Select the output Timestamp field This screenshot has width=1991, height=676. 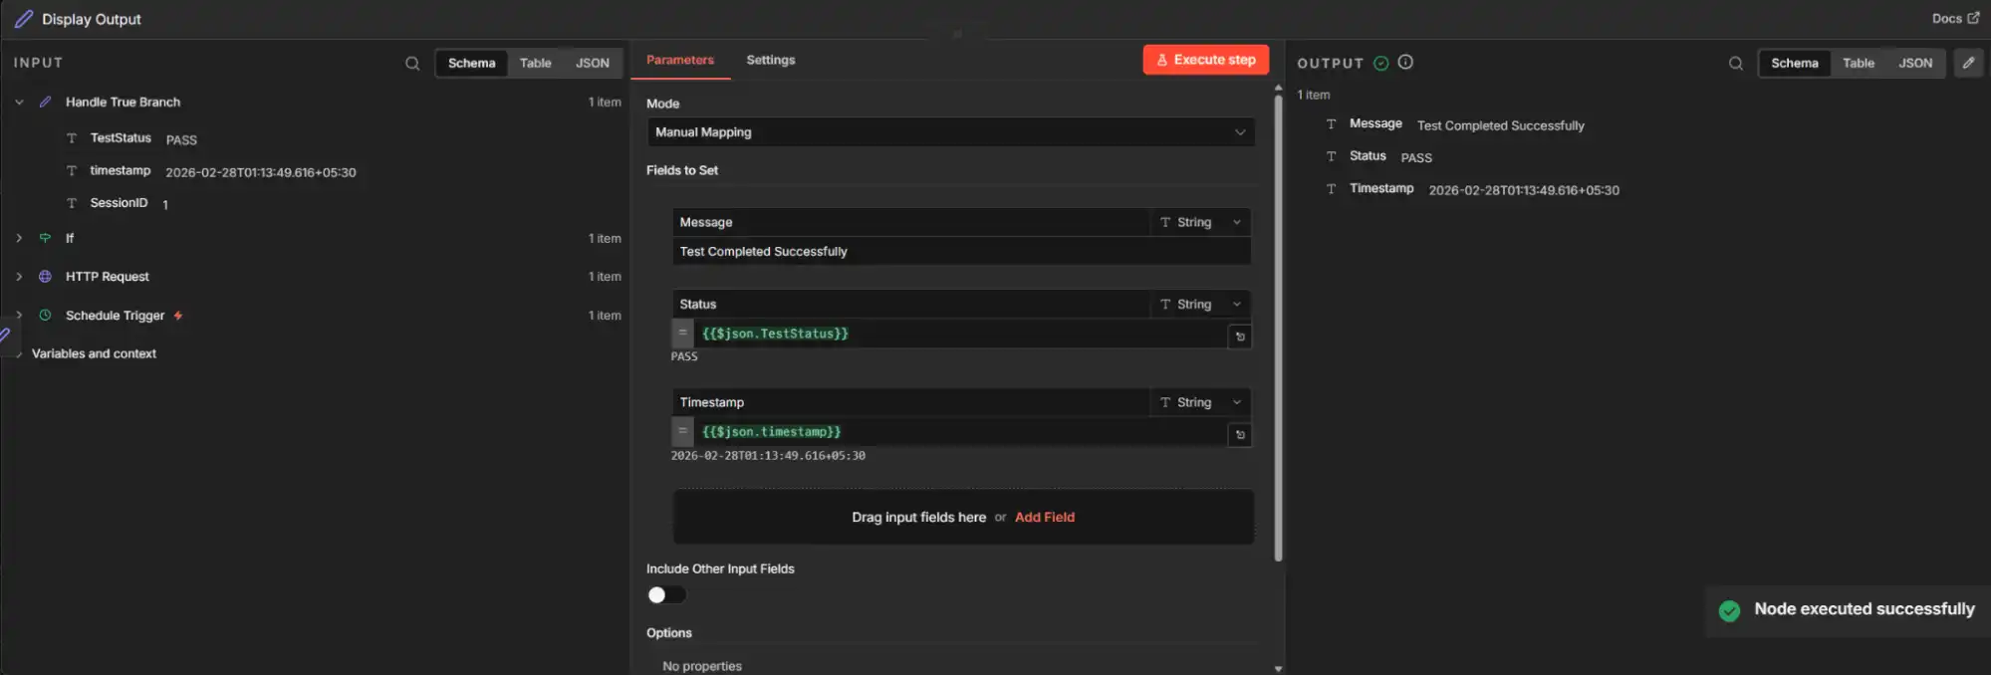1381,188
